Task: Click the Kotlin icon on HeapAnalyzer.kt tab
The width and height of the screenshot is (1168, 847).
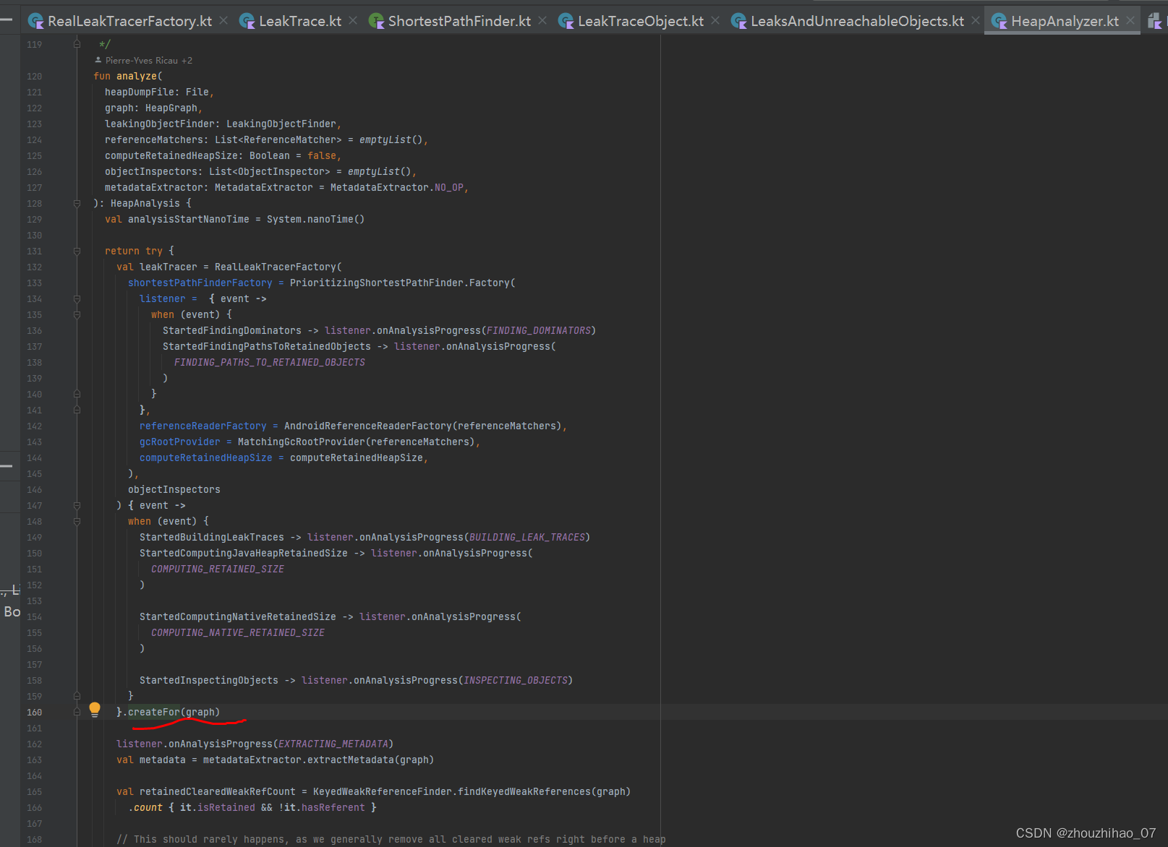Action: coord(999,21)
